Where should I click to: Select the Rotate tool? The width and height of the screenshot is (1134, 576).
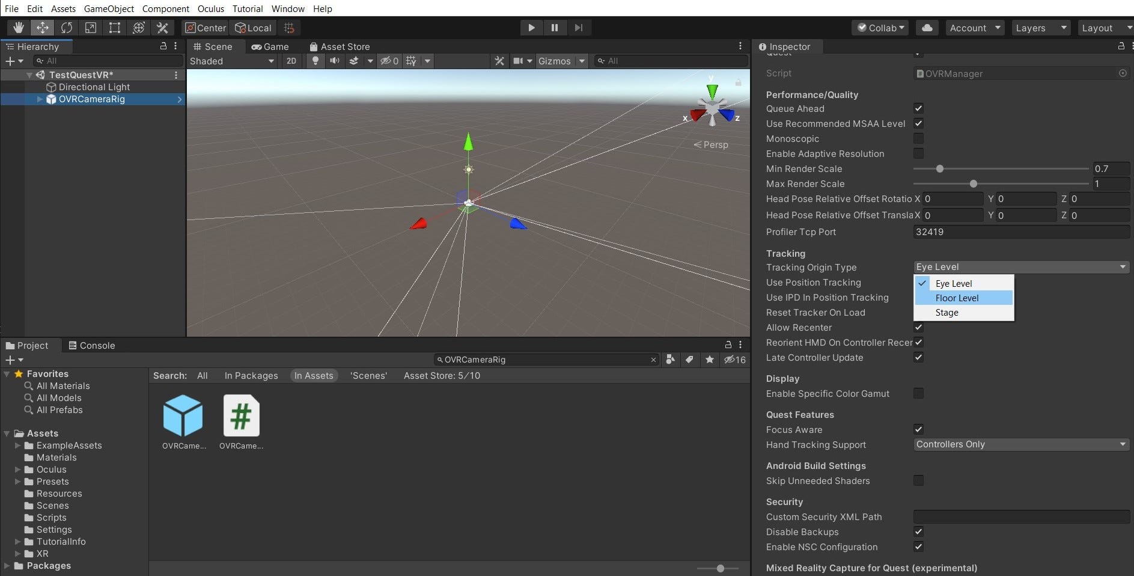pyautogui.click(x=67, y=28)
